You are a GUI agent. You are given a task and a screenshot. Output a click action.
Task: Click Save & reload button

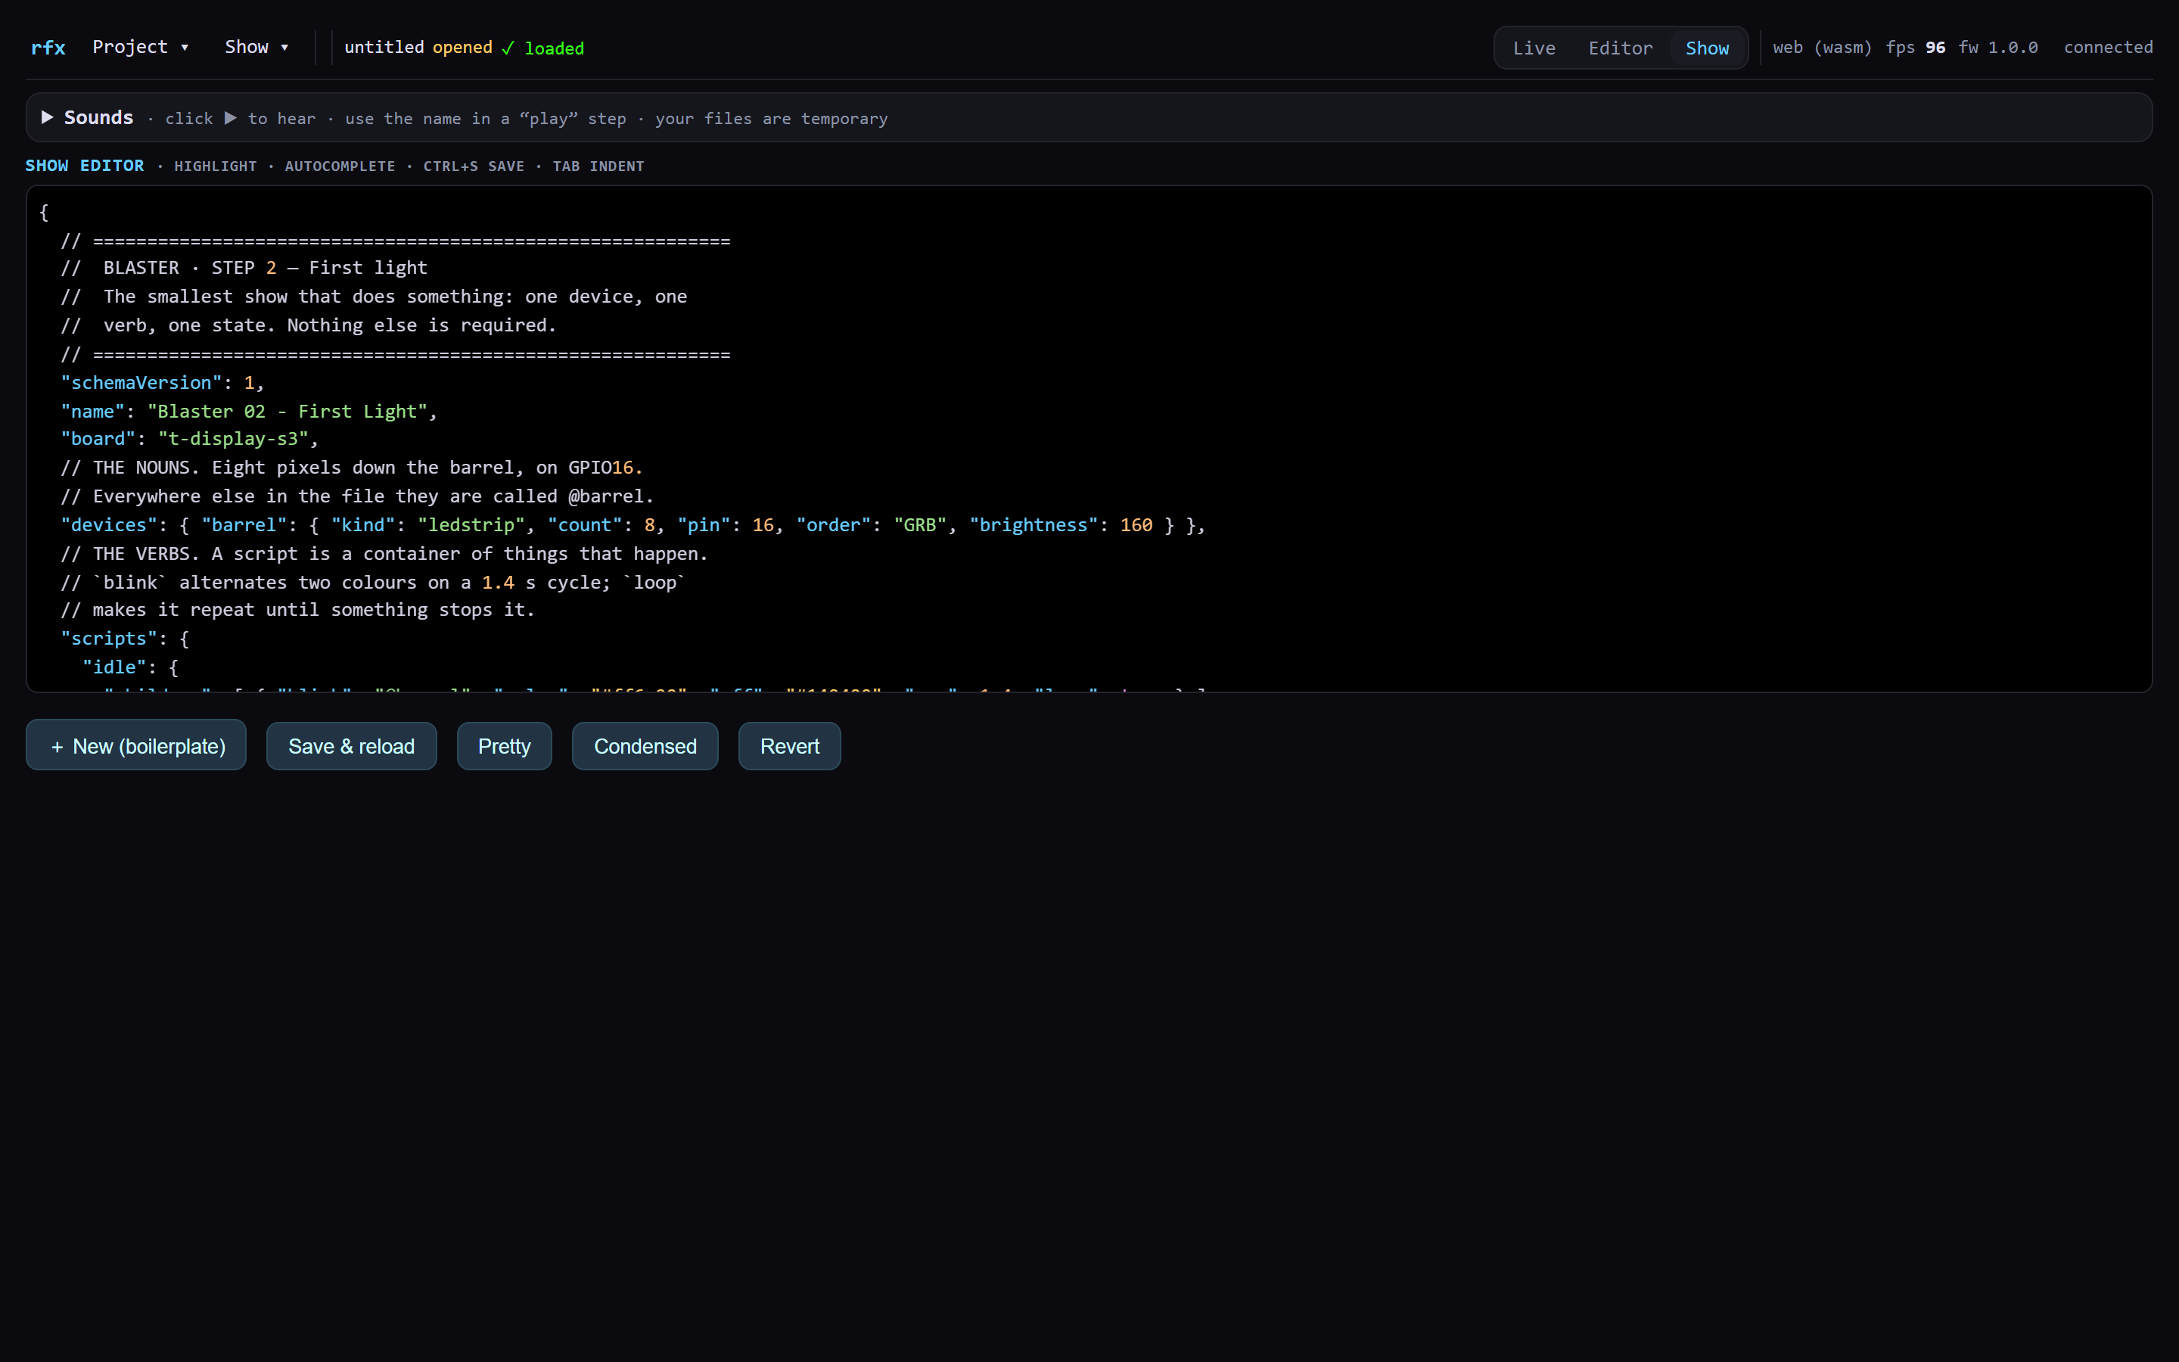pyautogui.click(x=351, y=746)
